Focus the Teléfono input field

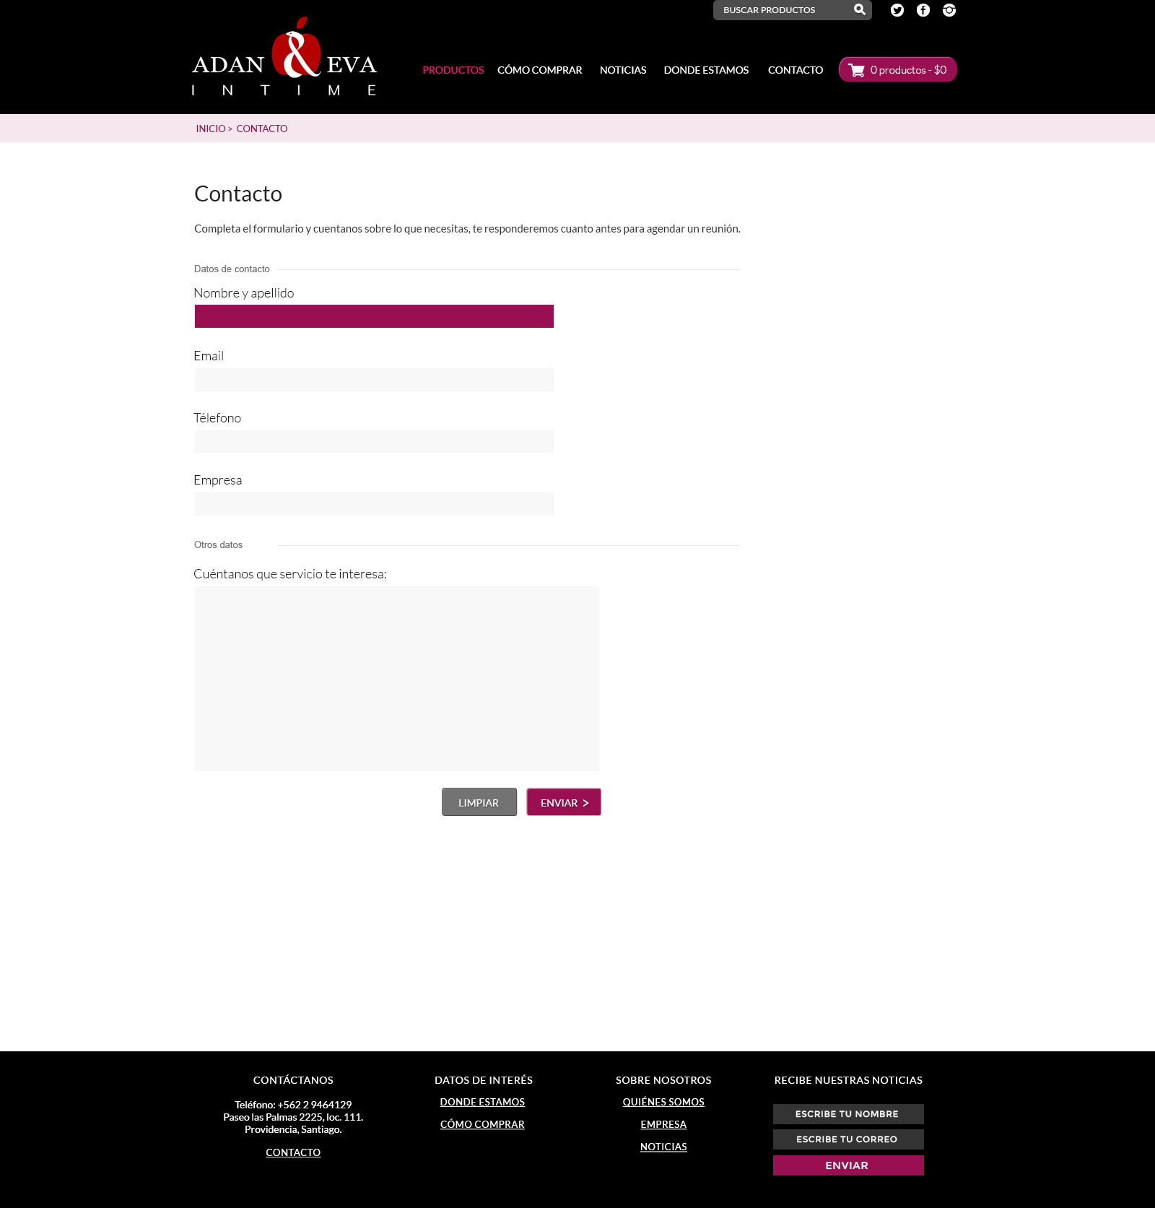tap(374, 441)
